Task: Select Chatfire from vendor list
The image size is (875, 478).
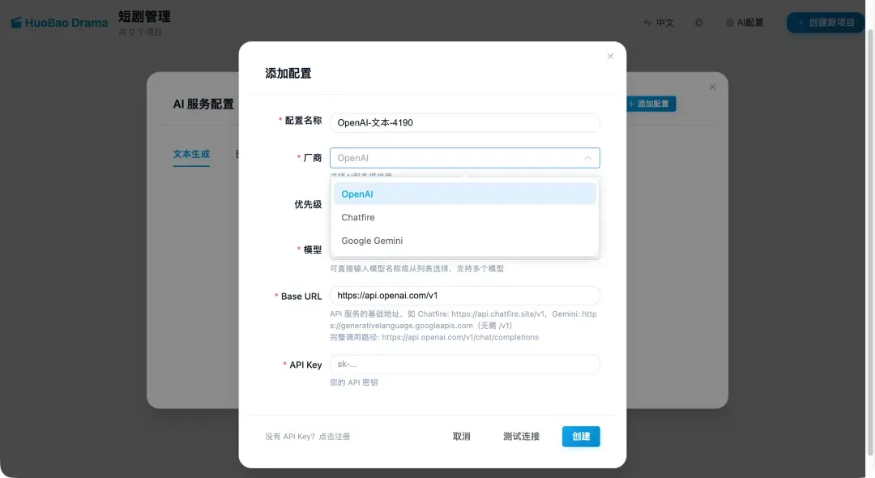Action: (465, 217)
